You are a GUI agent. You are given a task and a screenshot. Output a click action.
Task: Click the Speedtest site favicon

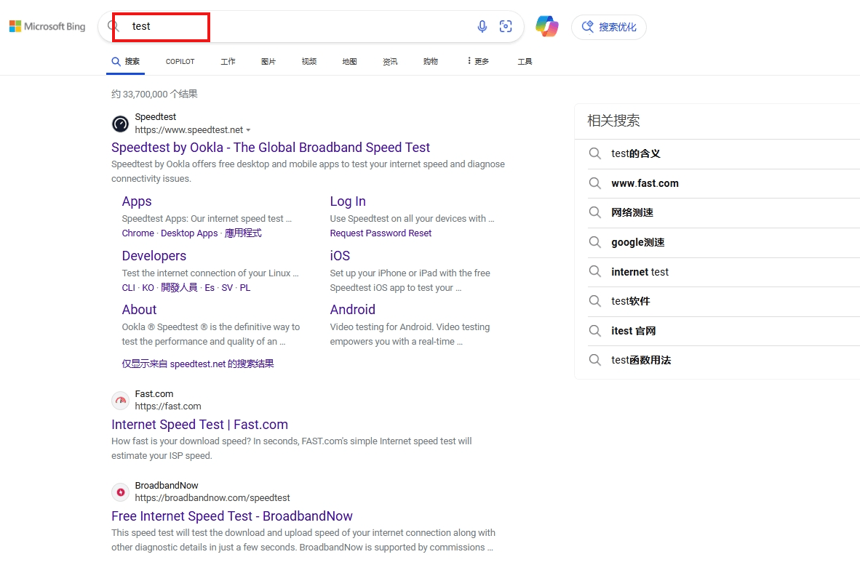point(120,124)
